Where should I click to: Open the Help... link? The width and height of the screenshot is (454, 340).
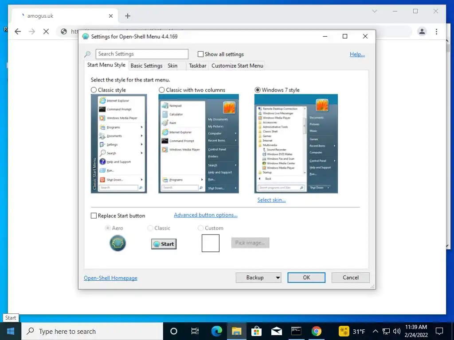click(357, 54)
